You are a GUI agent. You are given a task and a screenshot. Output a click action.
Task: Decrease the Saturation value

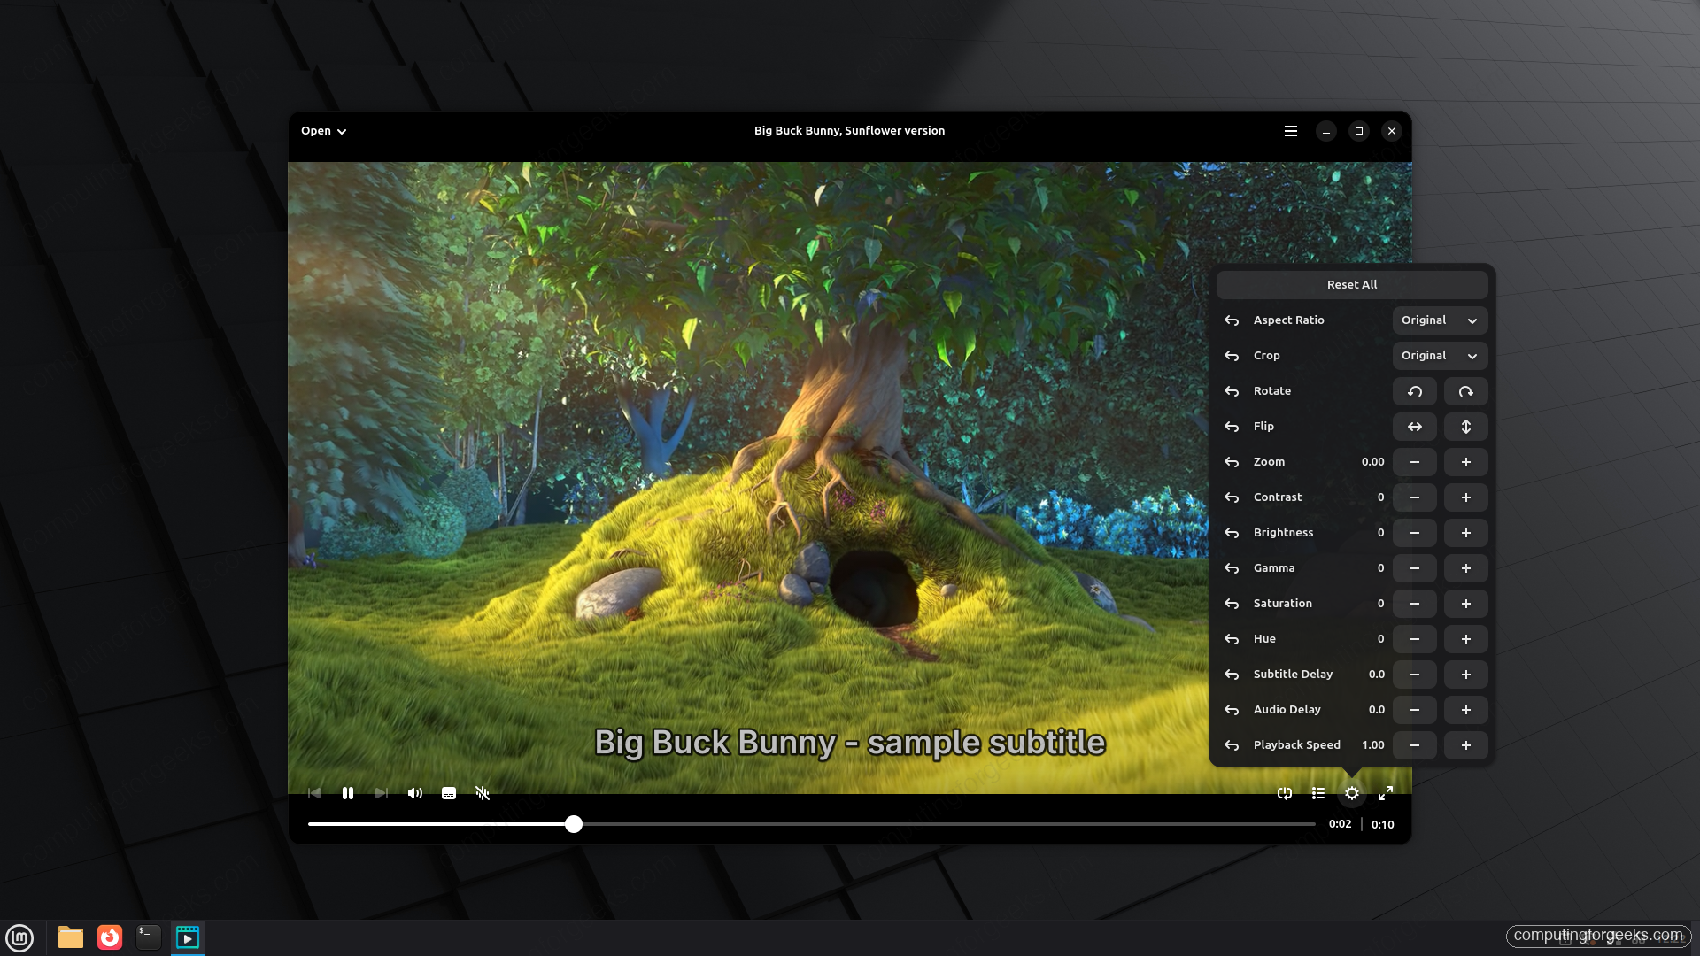point(1415,604)
